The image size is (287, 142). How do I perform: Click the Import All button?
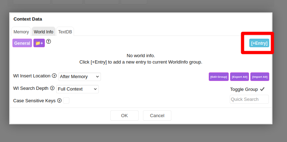pyautogui.click(x=260, y=77)
